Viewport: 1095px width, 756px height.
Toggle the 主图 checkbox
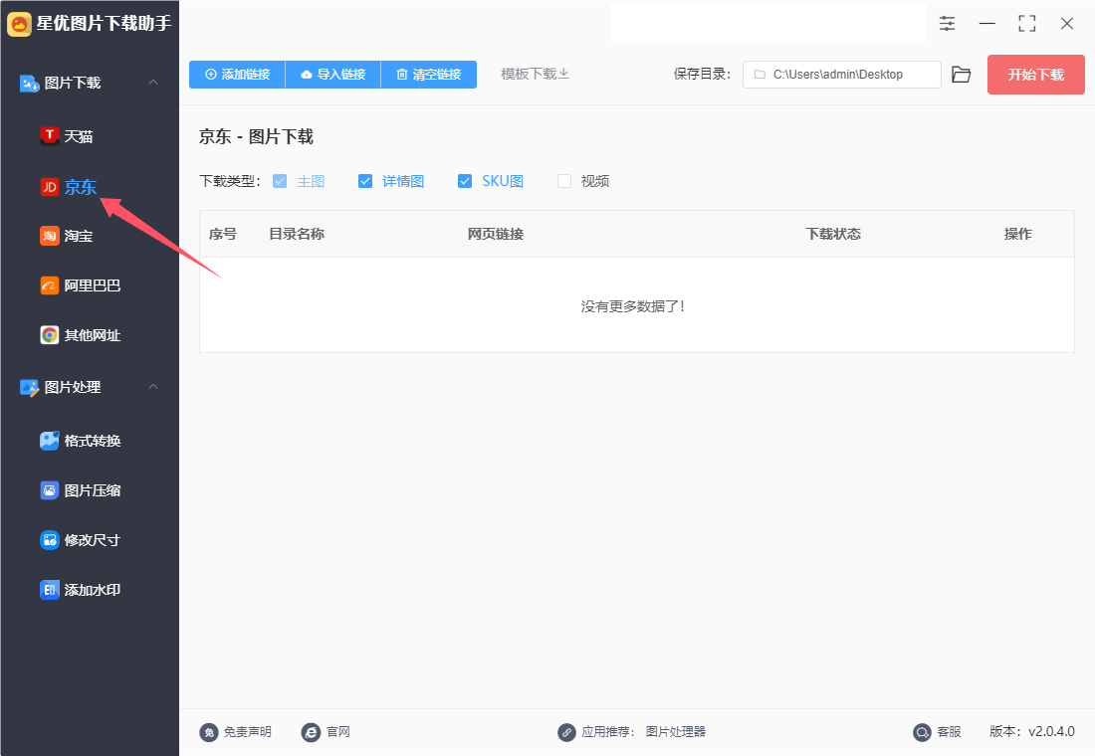click(280, 181)
